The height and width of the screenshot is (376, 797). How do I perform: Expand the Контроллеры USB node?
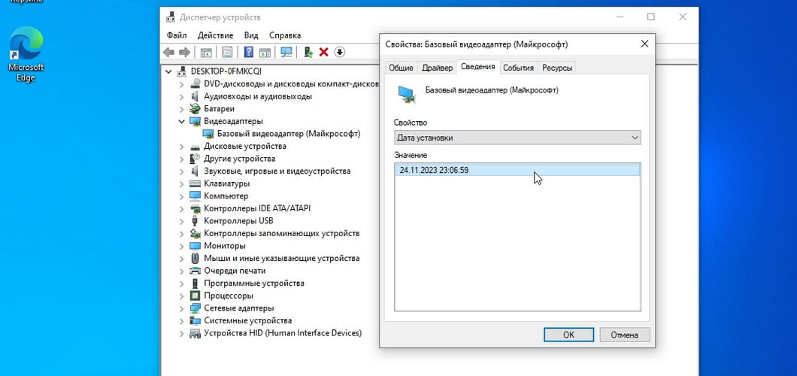181,221
